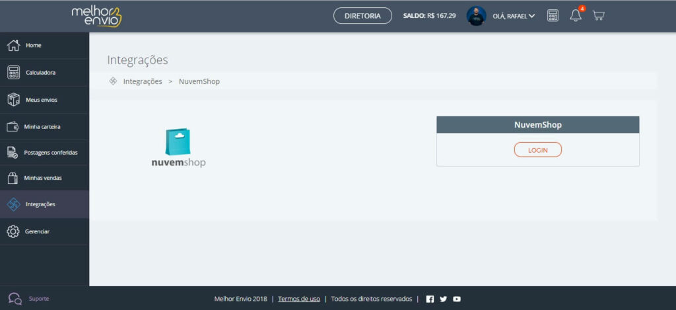Open Gerenciar settings in sidebar
Image resolution: width=676 pixels, height=310 pixels.
pos(37,231)
